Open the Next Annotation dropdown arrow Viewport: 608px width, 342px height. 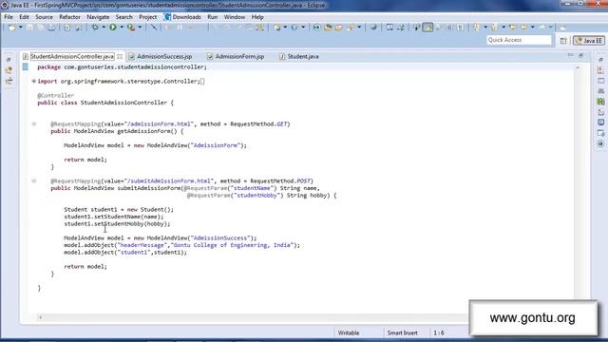[x=485, y=28]
